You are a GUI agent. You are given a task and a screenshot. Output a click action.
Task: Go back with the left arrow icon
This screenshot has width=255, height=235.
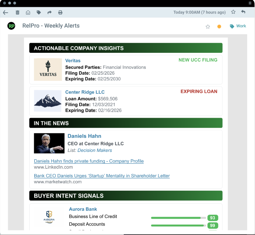click(6, 12)
